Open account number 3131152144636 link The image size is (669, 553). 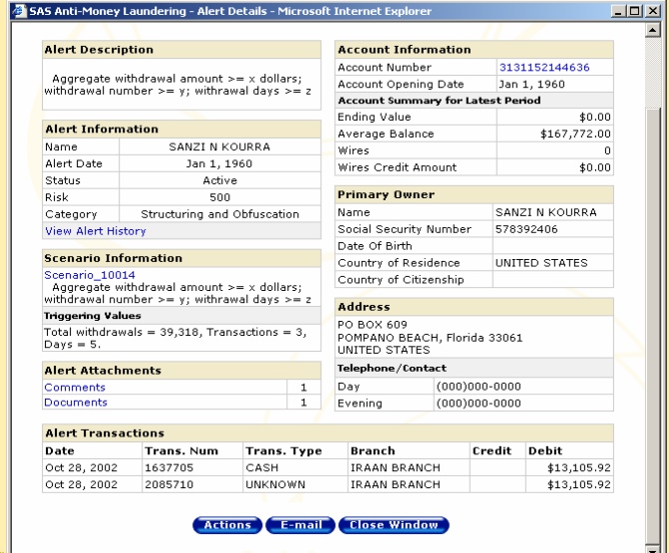click(x=544, y=68)
